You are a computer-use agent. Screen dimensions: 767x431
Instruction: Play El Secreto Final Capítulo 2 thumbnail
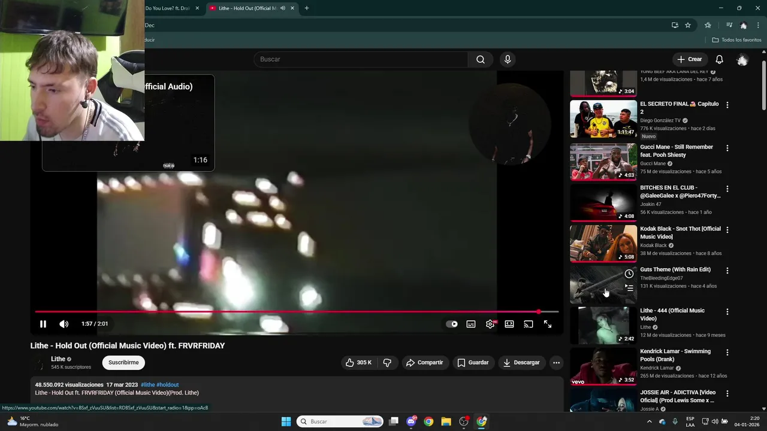click(603, 119)
